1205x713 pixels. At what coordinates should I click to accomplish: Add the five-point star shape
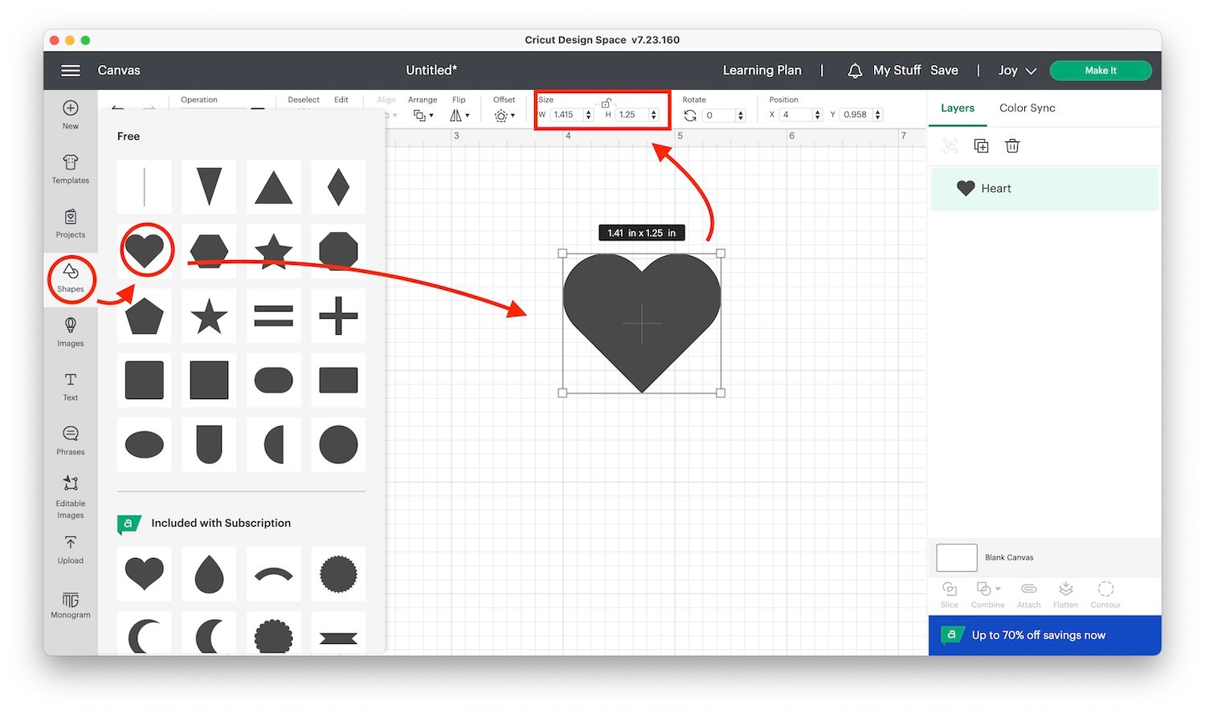[x=209, y=316]
